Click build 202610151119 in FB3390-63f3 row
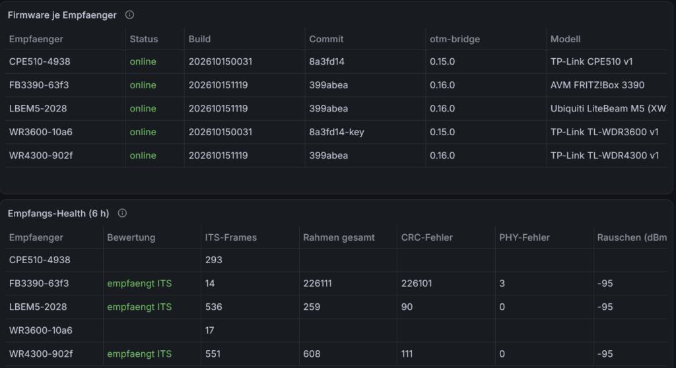 218,85
